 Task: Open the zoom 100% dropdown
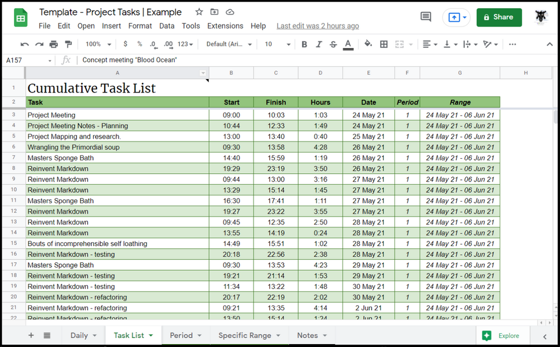pos(98,44)
